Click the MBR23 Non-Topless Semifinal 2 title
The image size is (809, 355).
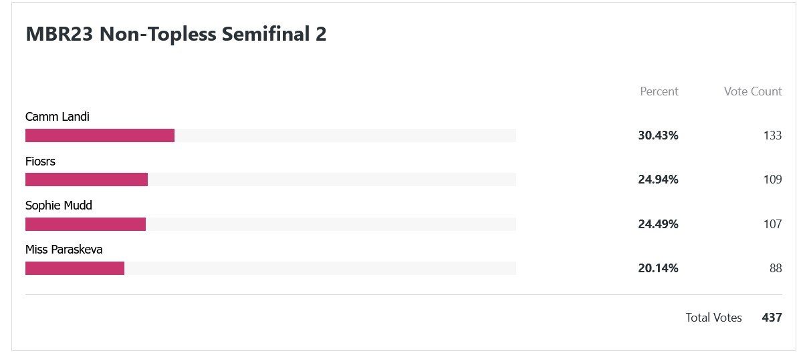pyautogui.click(x=176, y=35)
